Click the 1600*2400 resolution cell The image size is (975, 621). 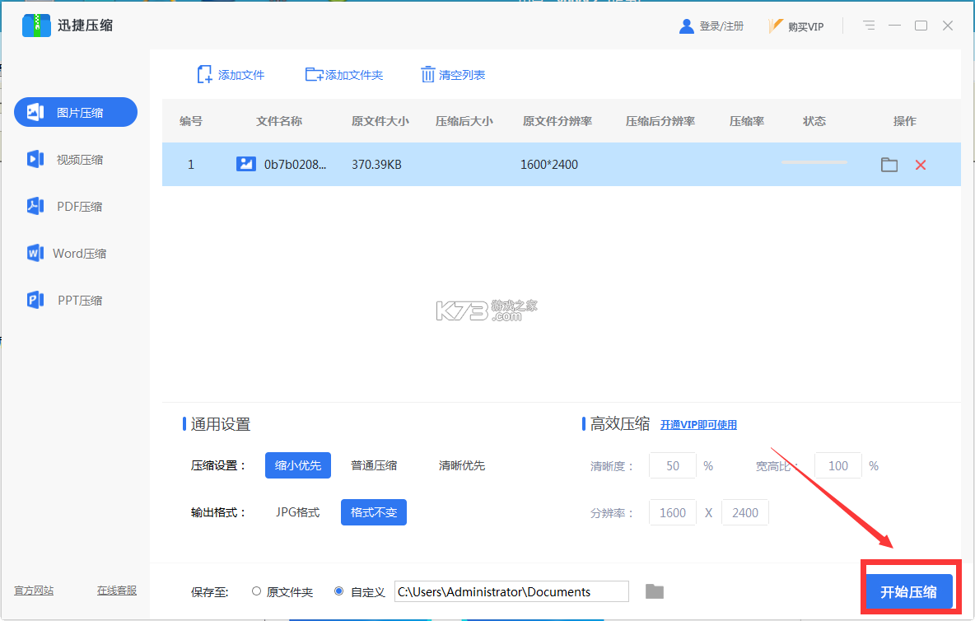pyautogui.click(x=549, y=165)
